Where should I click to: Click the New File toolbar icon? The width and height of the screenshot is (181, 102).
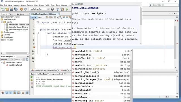pyautogui.click(x=3, y=9)
